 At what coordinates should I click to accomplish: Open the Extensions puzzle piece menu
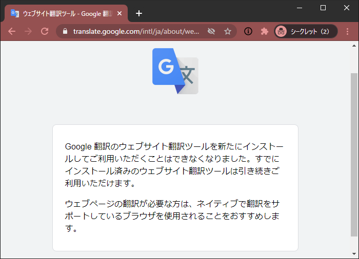(265, 31)
